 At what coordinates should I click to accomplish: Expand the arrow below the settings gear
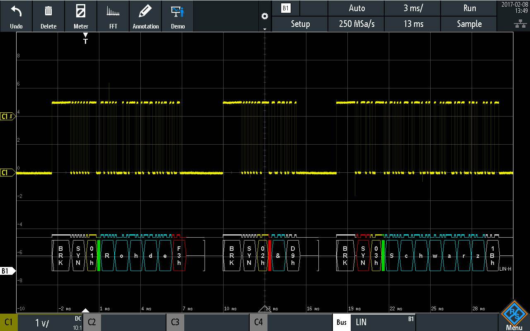264,29
